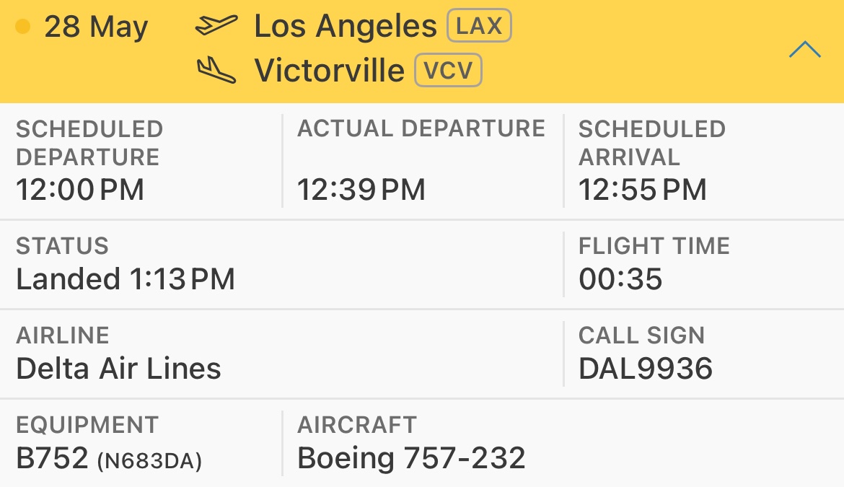Tap the flight time 00:35 value
This screenshot has height=487, width=844.
tap(620, 279)
